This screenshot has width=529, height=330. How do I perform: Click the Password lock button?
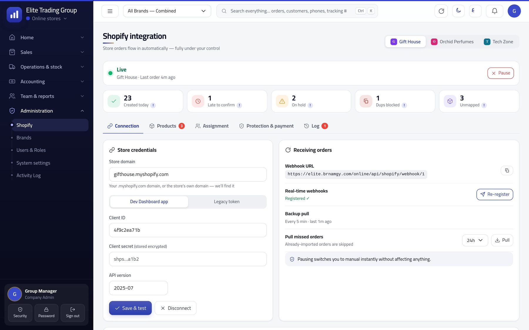[46, 313]
